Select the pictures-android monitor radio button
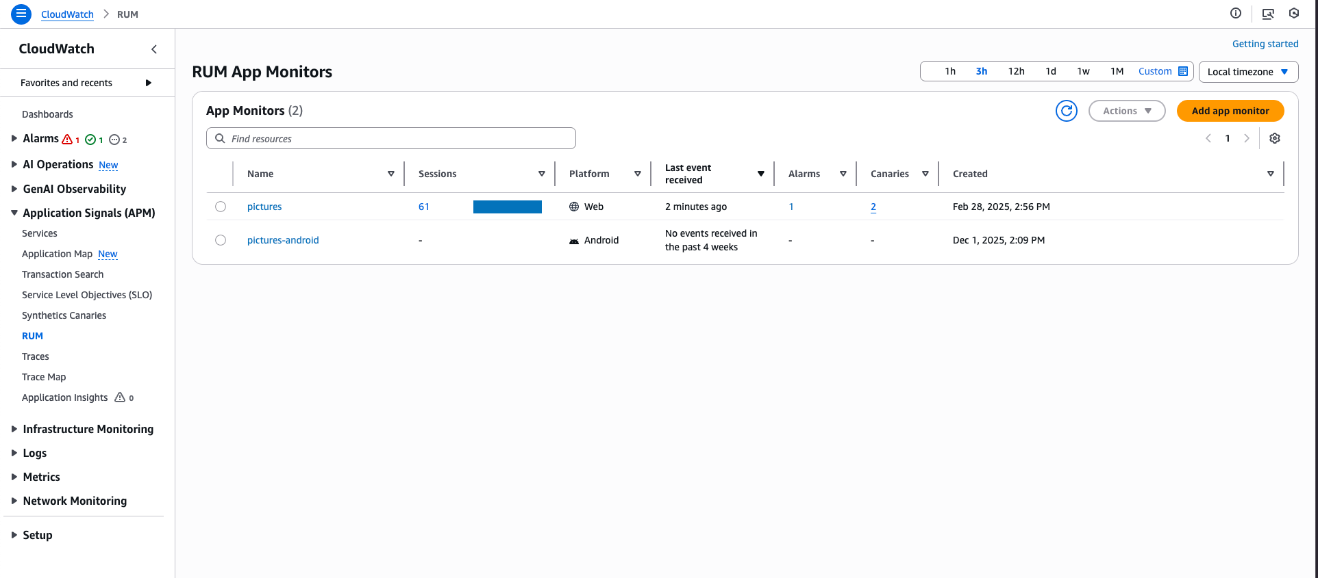The width and height of the screenshot is (1318, 578). tap(221, 240)
